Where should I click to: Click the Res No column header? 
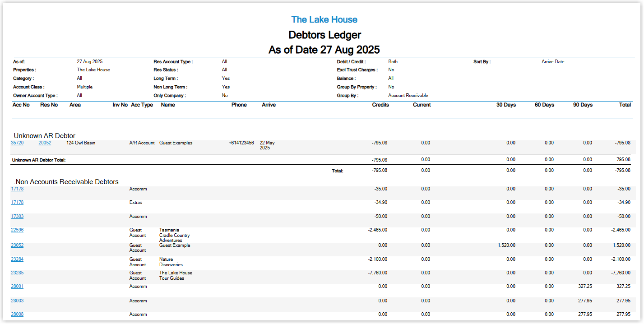pos(49,105)
